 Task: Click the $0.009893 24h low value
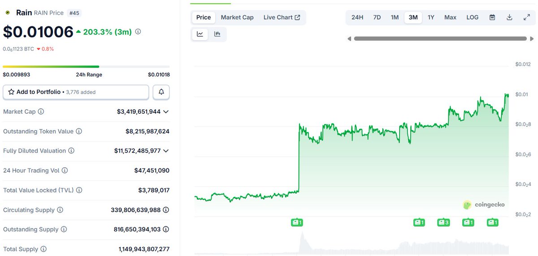(x=17, y=75)
